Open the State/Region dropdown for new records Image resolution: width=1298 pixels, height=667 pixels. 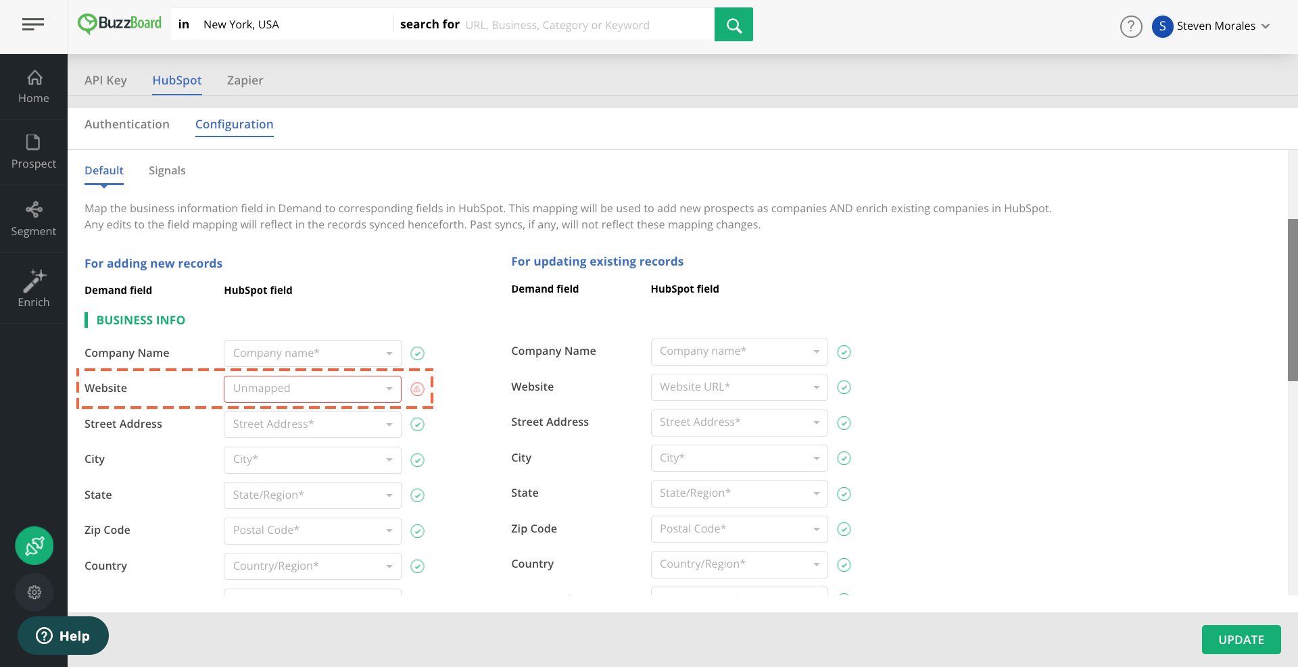[x=312, y=495]
